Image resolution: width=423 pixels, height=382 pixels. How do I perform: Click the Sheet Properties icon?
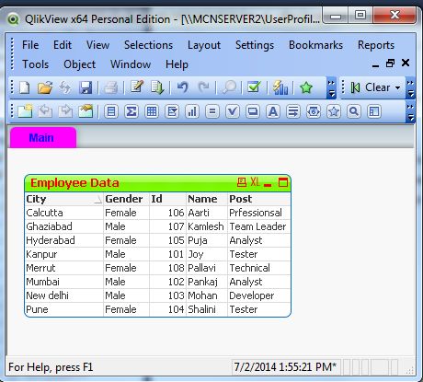86,111
